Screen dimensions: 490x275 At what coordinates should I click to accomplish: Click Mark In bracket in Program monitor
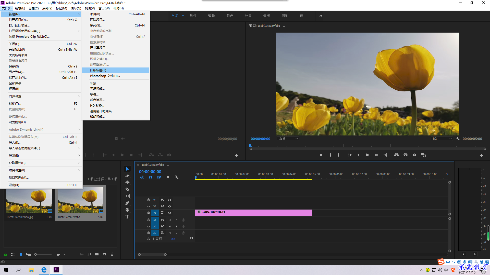330,155
